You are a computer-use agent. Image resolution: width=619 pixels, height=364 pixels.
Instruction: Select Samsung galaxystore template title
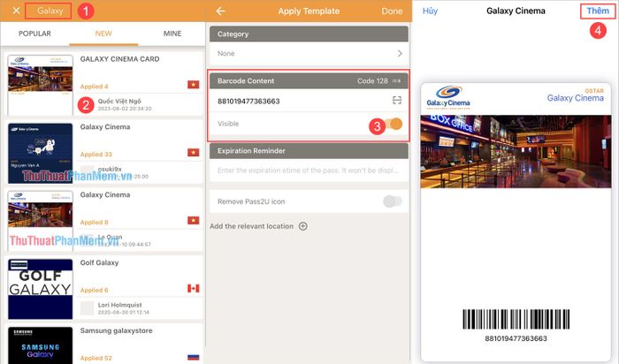coord(116,330)
